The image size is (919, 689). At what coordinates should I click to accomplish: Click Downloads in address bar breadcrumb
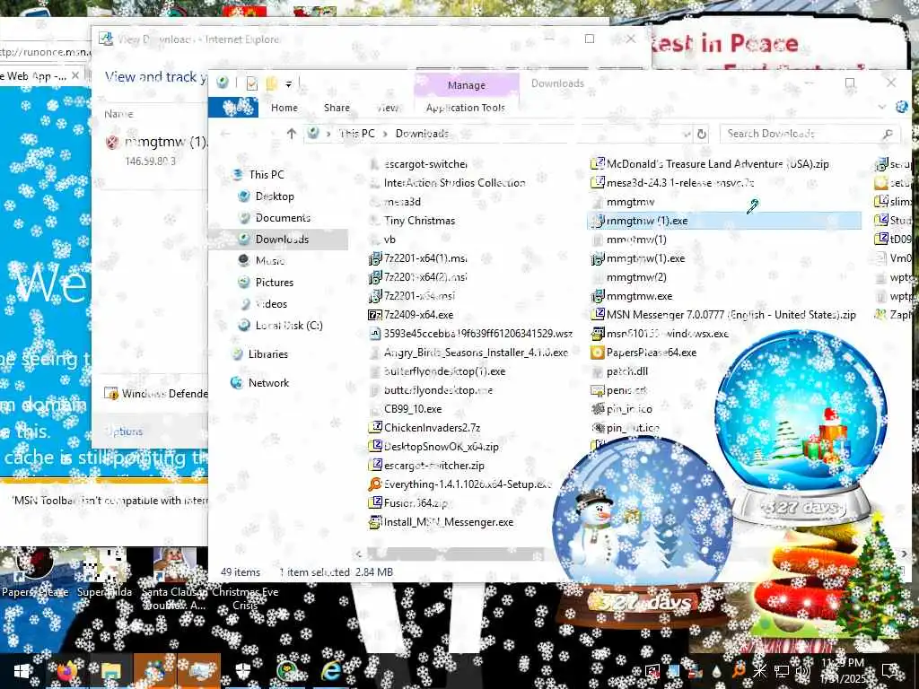[x=422, y=134]
